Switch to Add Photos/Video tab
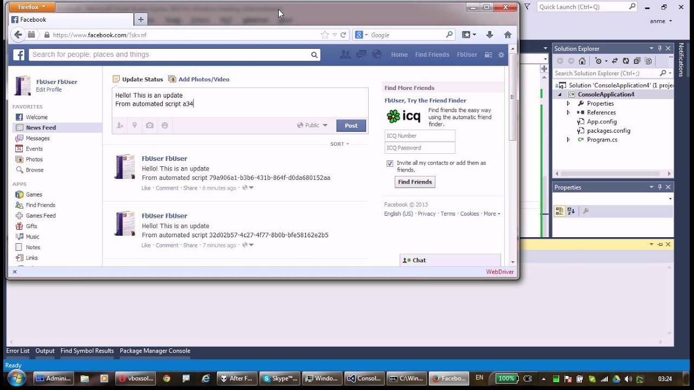The image size is (694, 390). 198,79
